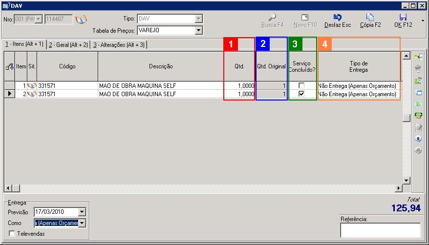Screen dimensions: 429x245
Task: Click the insert item icon in side toolbar
Action: (x=418, y=57)
